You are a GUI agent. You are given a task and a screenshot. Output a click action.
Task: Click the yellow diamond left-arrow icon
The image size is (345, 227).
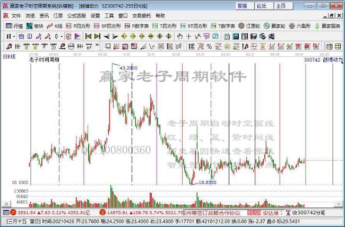(x=124, y=36)
